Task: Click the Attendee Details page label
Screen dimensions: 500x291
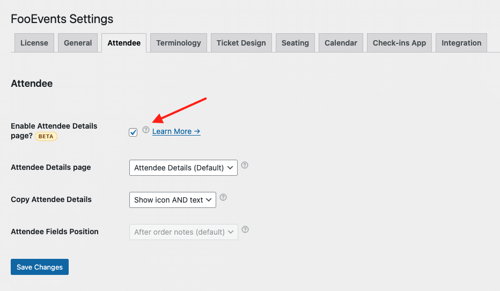Action: 51,167
